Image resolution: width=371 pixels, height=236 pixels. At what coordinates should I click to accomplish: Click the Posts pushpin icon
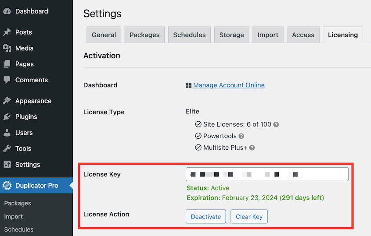pos(7,32)
